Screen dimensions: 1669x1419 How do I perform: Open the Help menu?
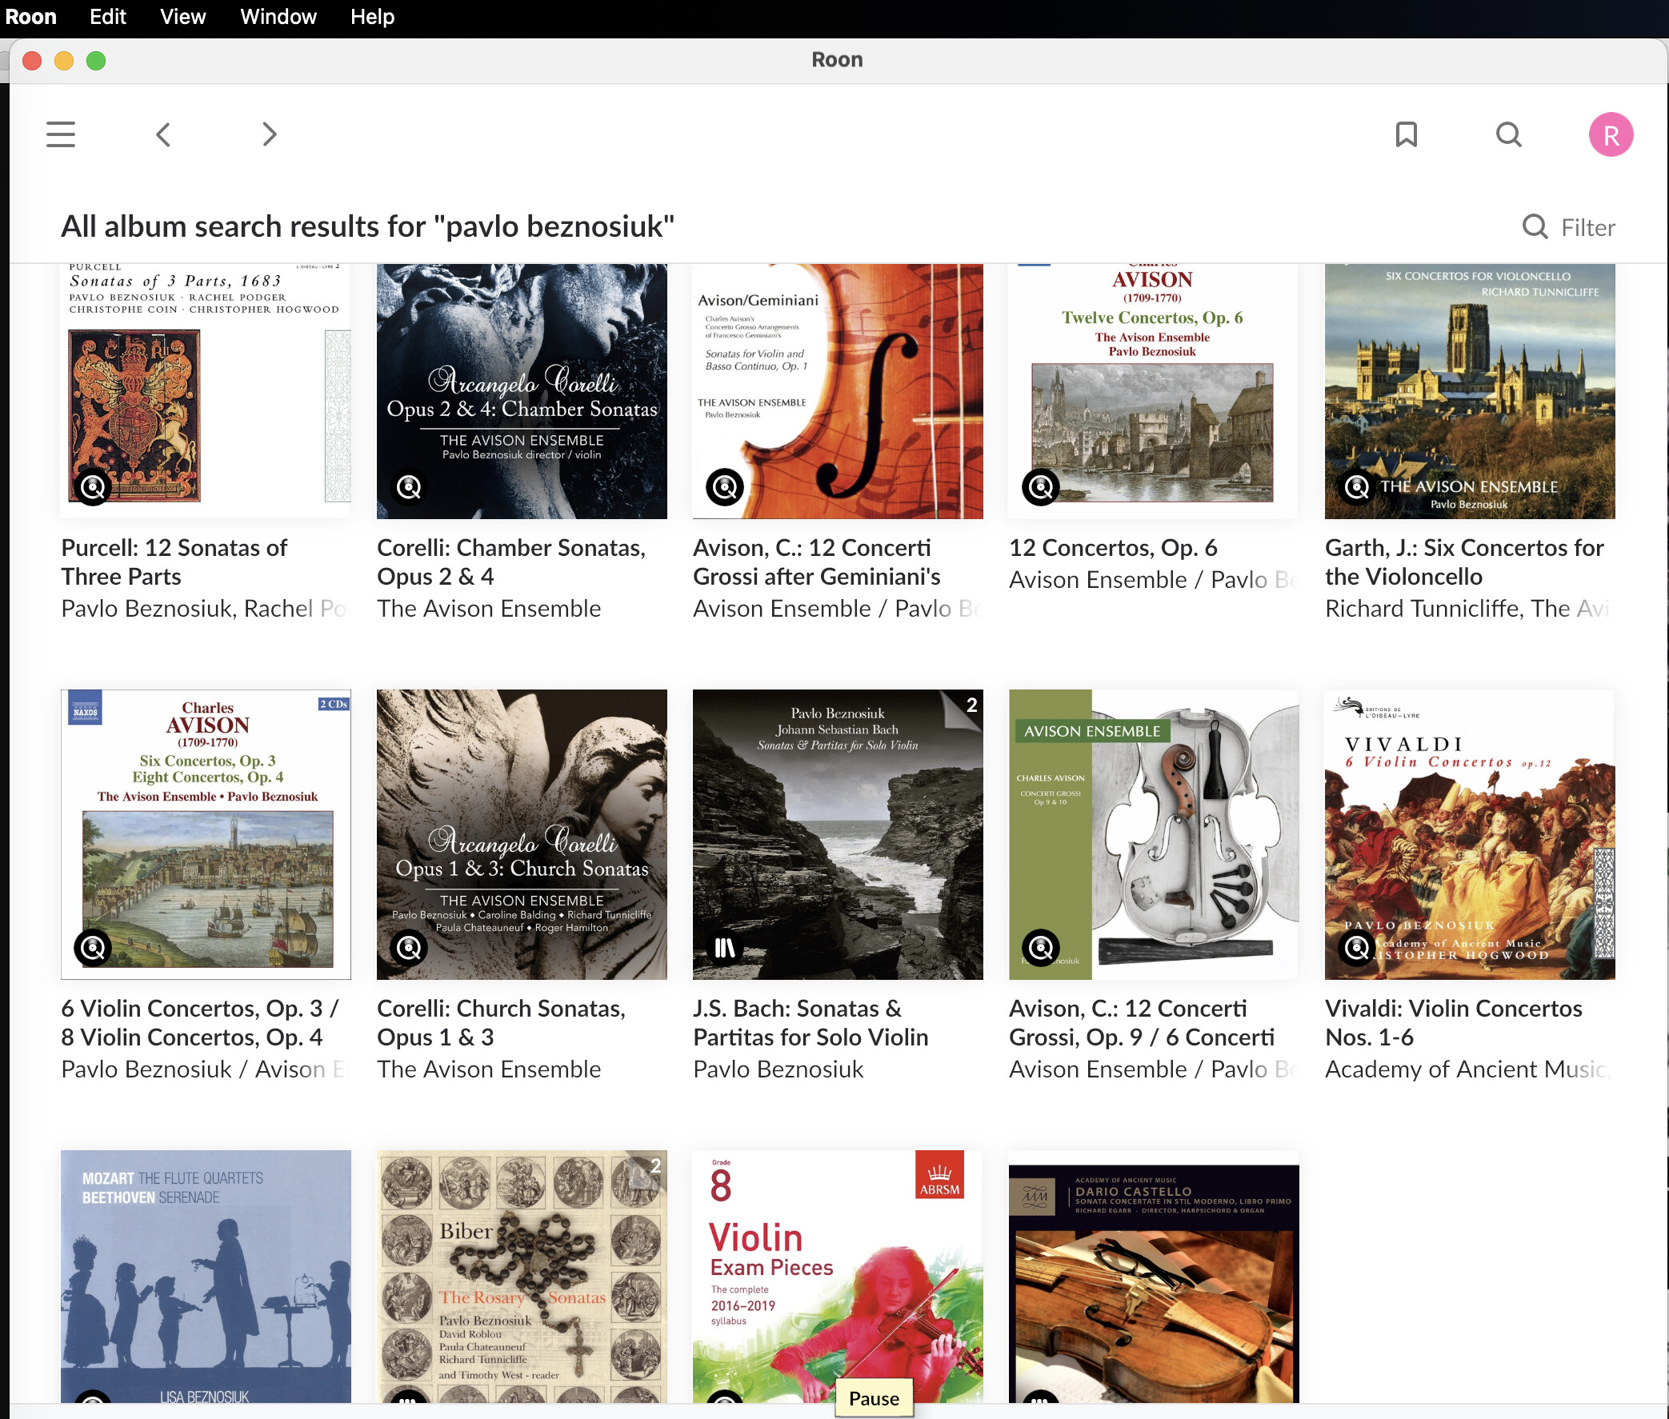coord(373,17)
